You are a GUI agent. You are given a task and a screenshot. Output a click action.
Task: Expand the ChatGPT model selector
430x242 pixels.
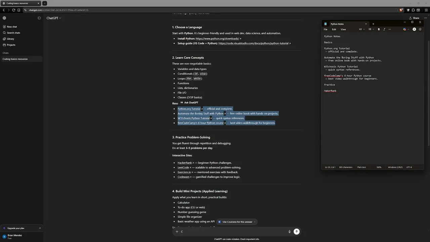tap(54, 18)
